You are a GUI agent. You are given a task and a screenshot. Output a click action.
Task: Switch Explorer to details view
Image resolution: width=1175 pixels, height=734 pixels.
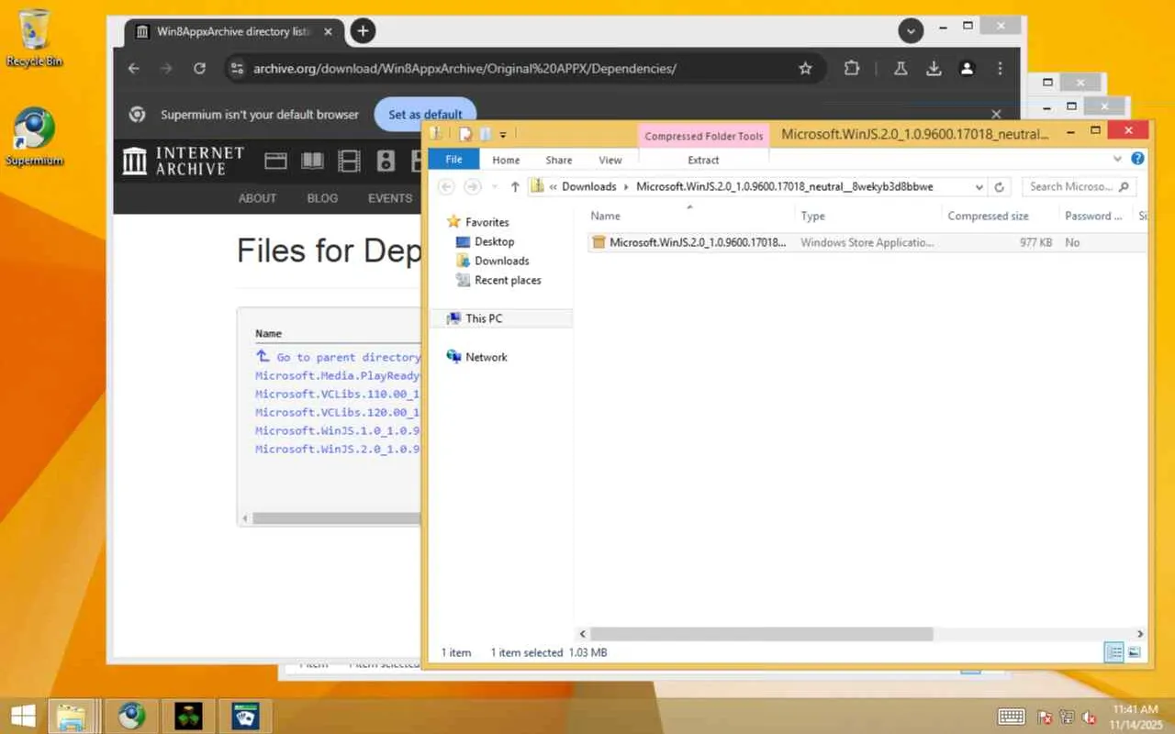tap(1114, 652)
